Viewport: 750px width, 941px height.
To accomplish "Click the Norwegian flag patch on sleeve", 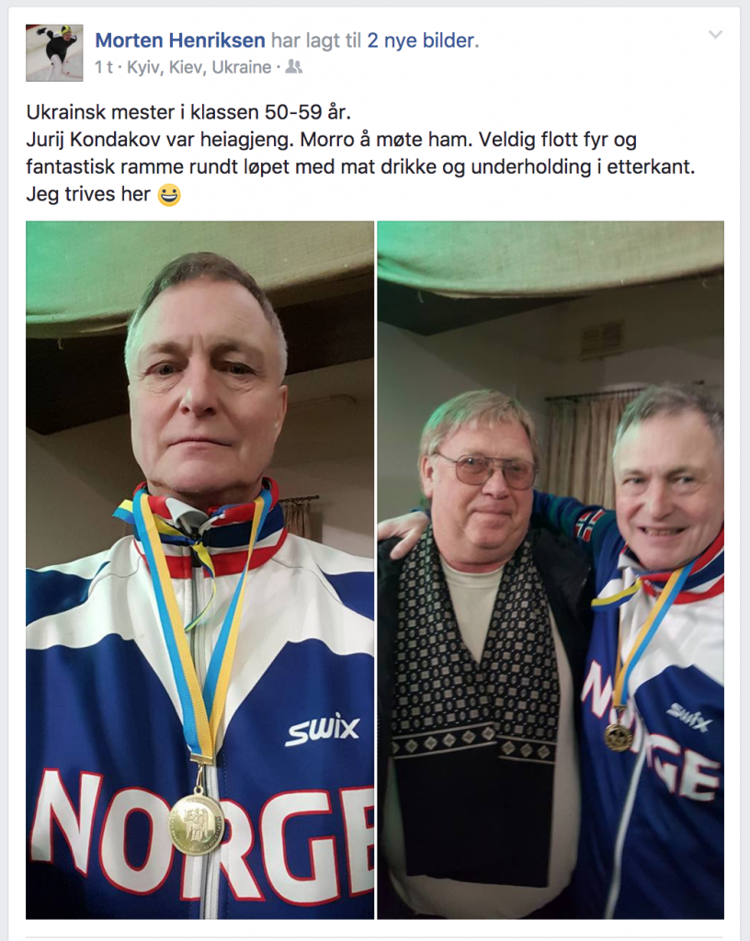I will pos(590,522).
